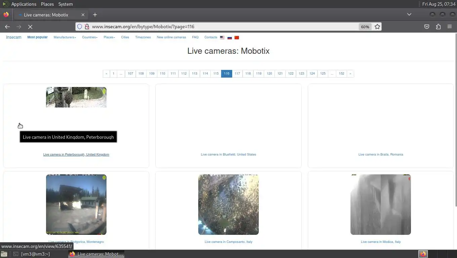The height and width of the screenshot is (258, 457).
Task: Go to page 125
Action: pos(323,74)
